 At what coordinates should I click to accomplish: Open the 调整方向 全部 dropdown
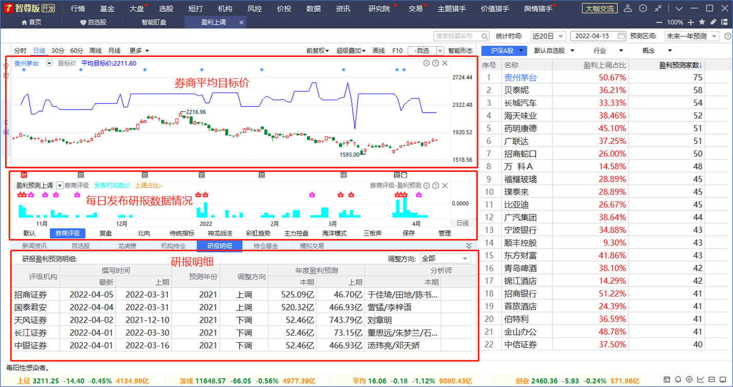click(445, 259)
